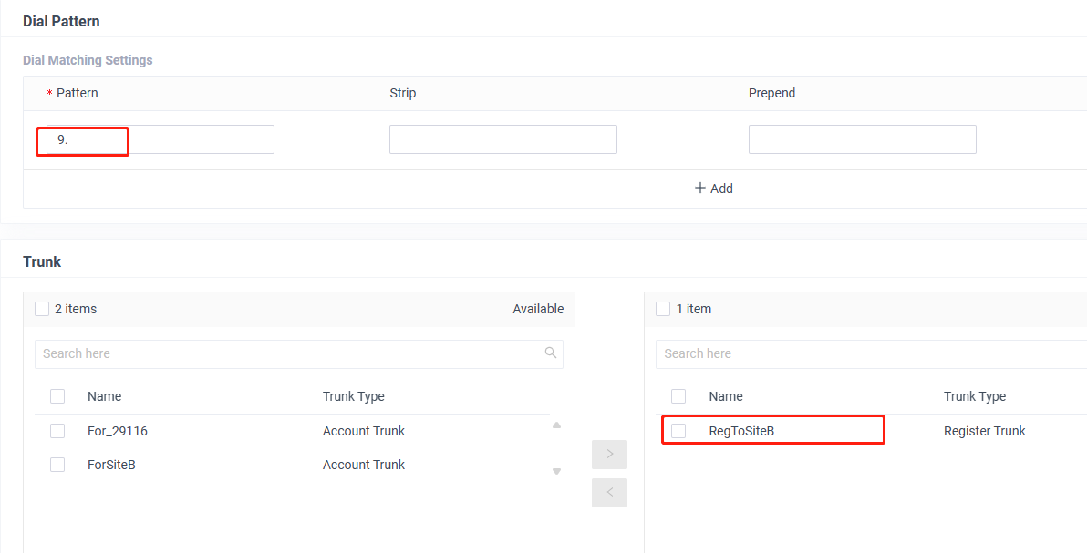This screenshot has width=1087, height=553.
Task: Tick the Name header checkbox in Available table
Action: (x=57, y=396)
